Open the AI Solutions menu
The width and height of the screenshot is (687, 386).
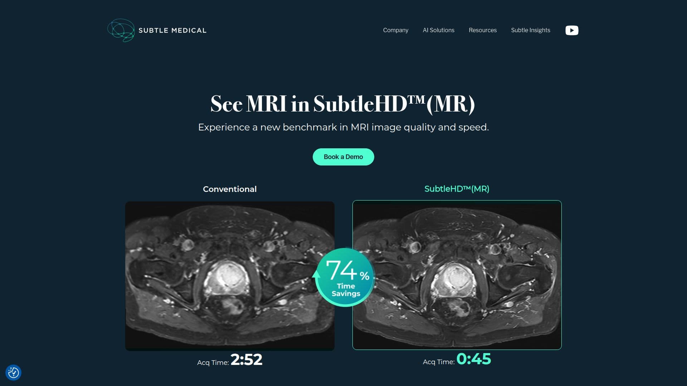click(x=438, y=30)
